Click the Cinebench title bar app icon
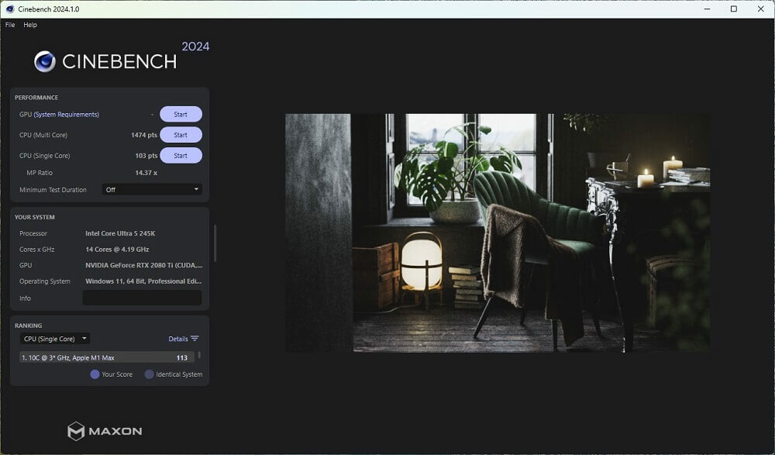 tap(10, 9)
